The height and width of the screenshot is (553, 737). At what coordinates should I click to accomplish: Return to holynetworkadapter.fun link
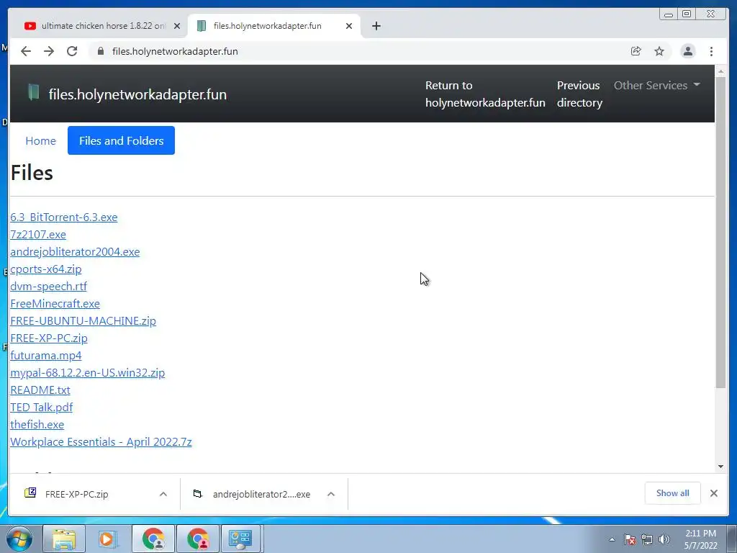[x=485, y=94]
